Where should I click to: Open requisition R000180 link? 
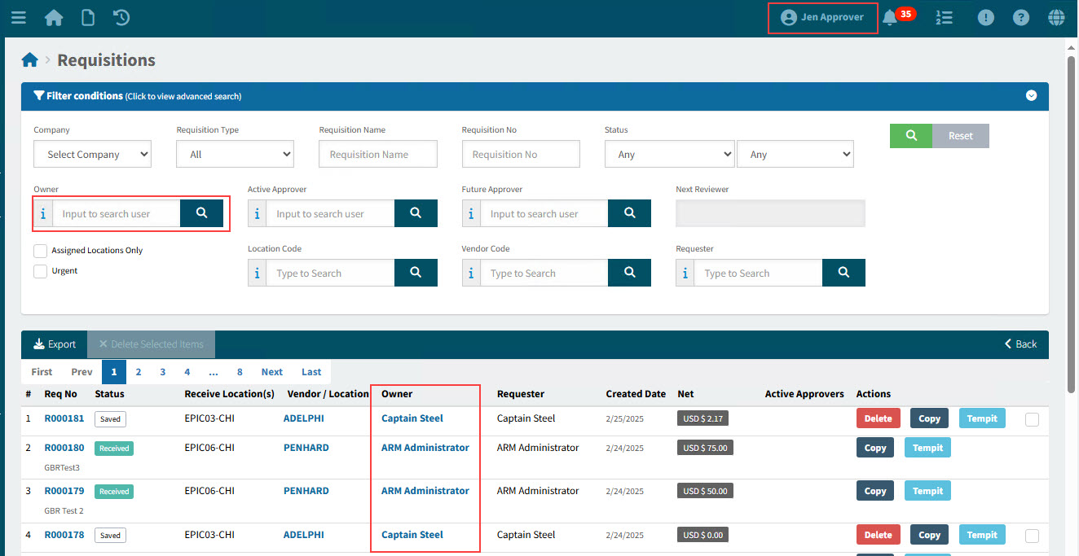[x=64, y=448]
